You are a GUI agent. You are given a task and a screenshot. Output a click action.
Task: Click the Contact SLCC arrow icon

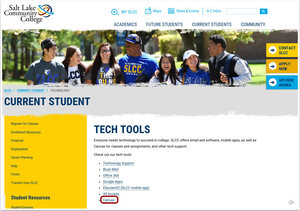click(272, 50)
